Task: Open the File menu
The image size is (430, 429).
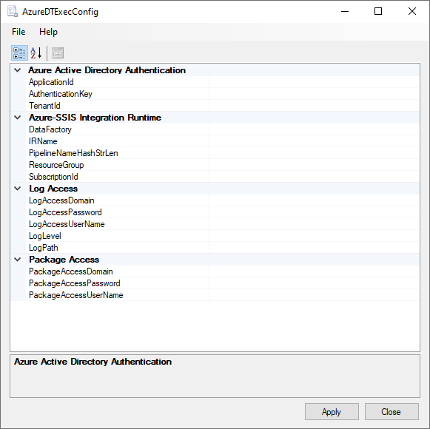Action: tap(19, 32)
